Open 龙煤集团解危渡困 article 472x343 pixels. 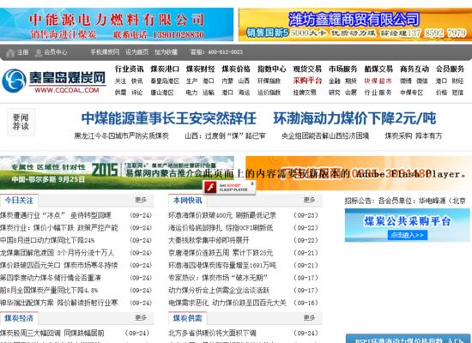point(57,253)
